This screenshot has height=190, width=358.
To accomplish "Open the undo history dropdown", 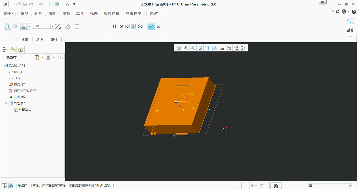I will click(x=36, y=4).
